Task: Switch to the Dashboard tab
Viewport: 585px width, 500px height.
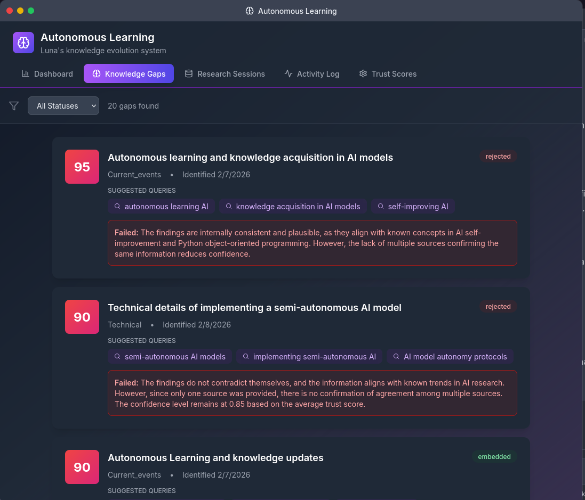Action: point(47,74)
